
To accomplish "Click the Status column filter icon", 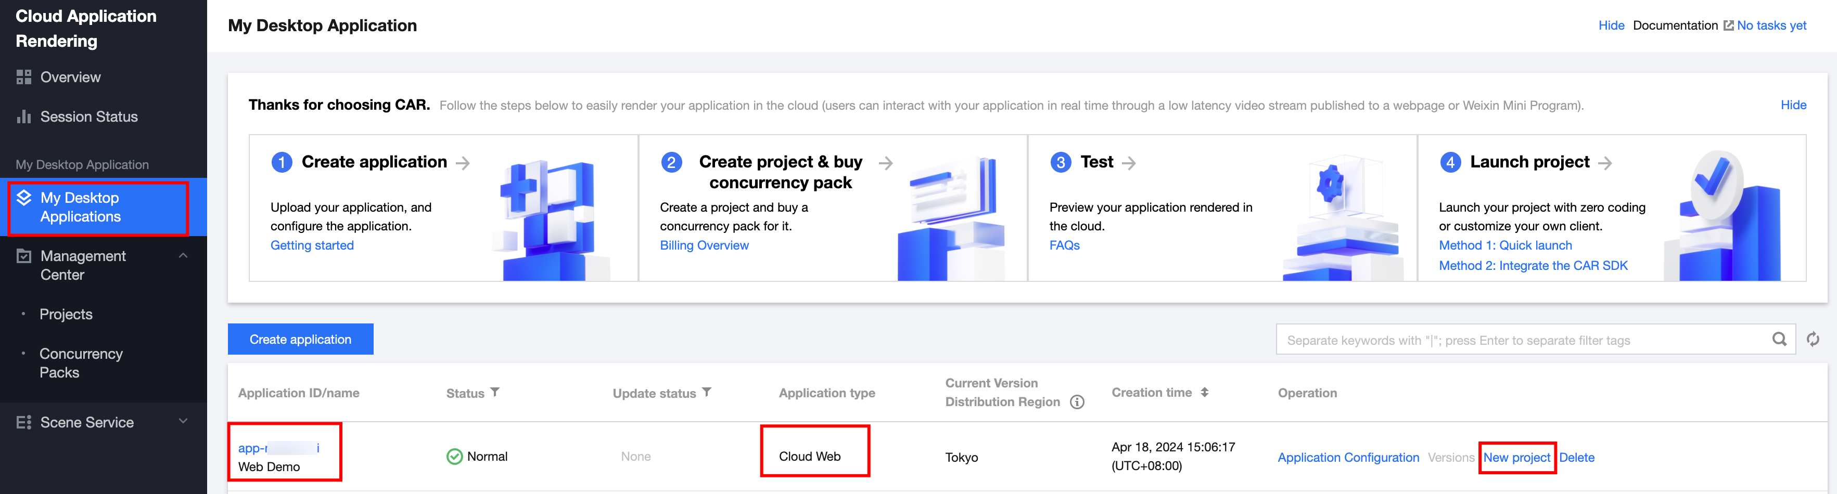I will 495,392.
